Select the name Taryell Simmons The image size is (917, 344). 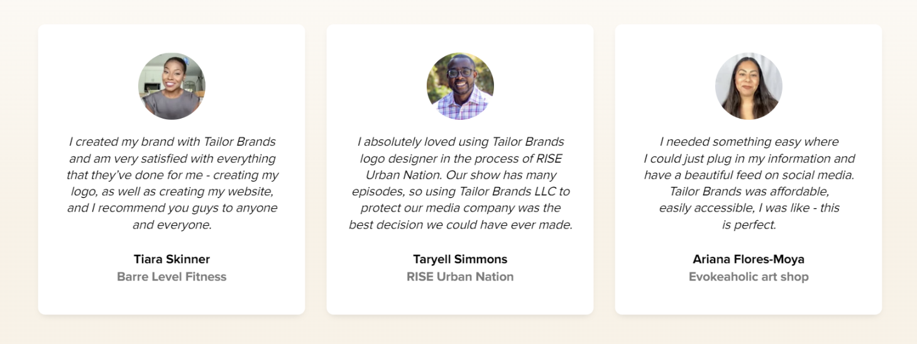460,259
